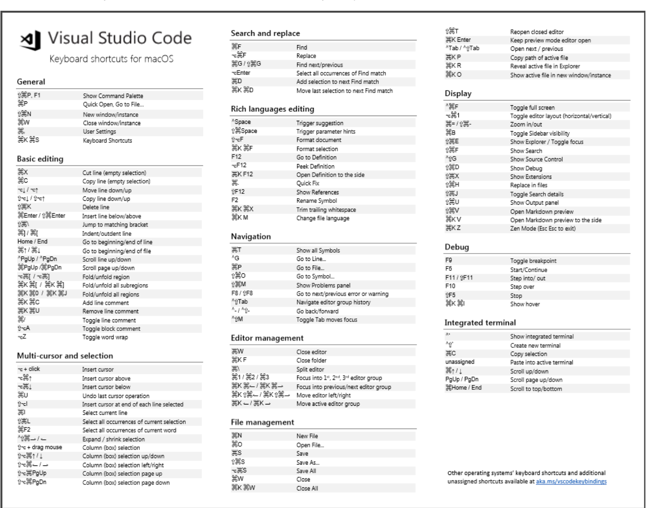
Task: Click the 'Delete line' entry
Action: (96, 207)
